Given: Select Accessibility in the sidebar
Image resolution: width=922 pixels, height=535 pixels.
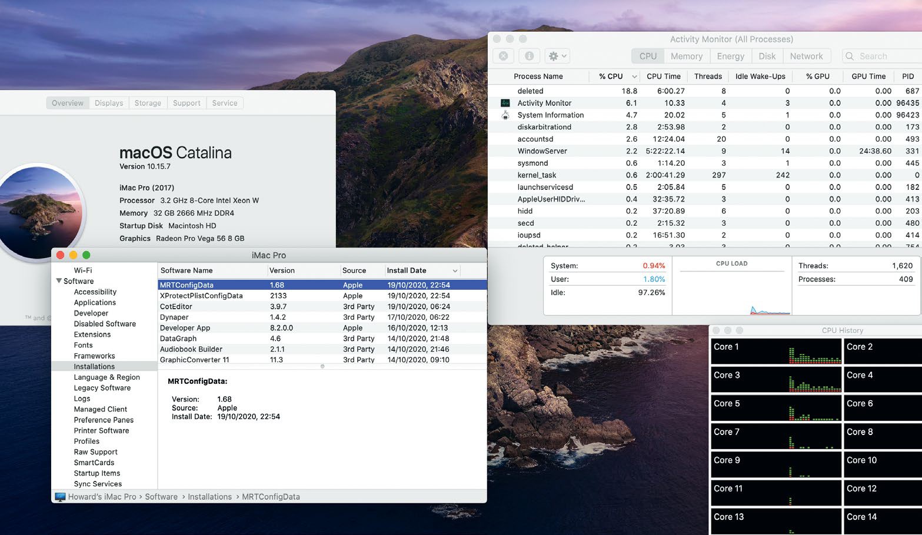Looking at the screenshot, I should coord(95,292).
